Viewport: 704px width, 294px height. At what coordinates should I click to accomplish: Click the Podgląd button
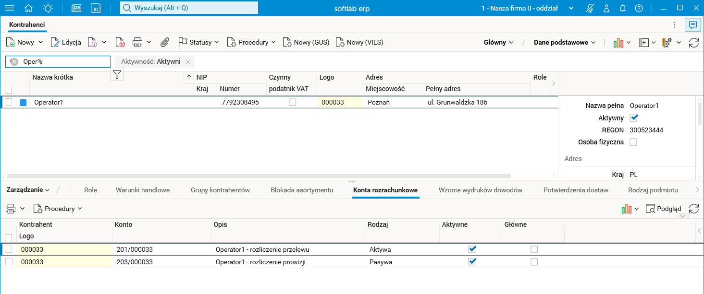[664, 209]
